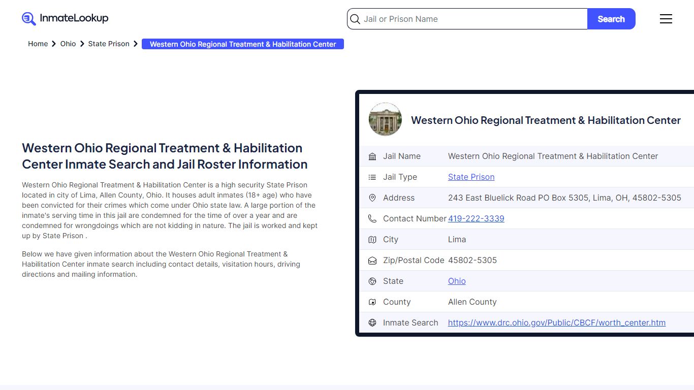Image resolution: width=694 pixels, height=390 pixels.
Task: Click the State globe icon
Action: point(372,281)
